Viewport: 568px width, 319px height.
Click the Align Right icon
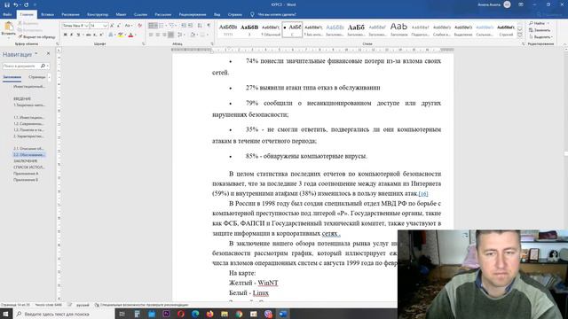164,35
